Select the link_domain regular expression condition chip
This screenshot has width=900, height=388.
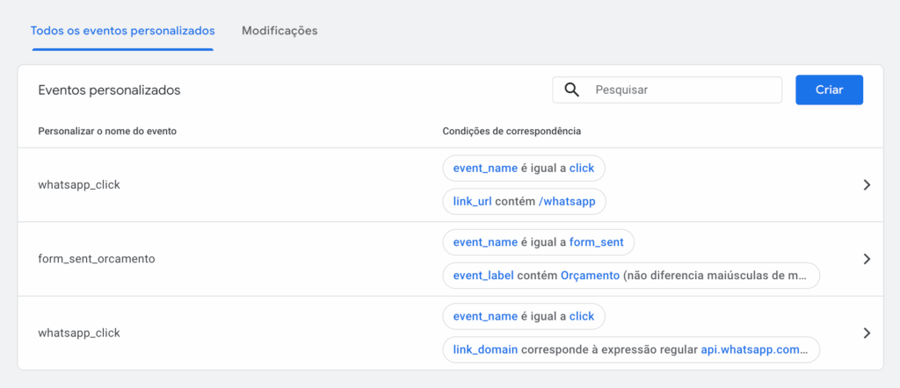(x=630, y=349)
